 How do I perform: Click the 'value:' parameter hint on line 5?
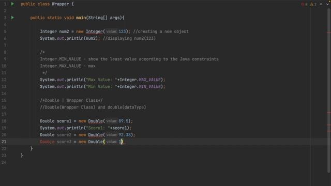[112, 32]
